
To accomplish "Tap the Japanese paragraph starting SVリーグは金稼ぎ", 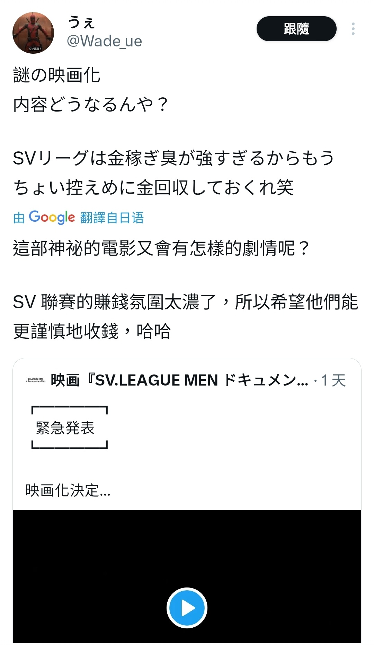I will 174,173.
